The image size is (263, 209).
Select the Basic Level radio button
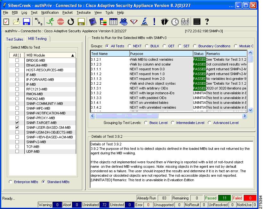[x=146, y=123]
